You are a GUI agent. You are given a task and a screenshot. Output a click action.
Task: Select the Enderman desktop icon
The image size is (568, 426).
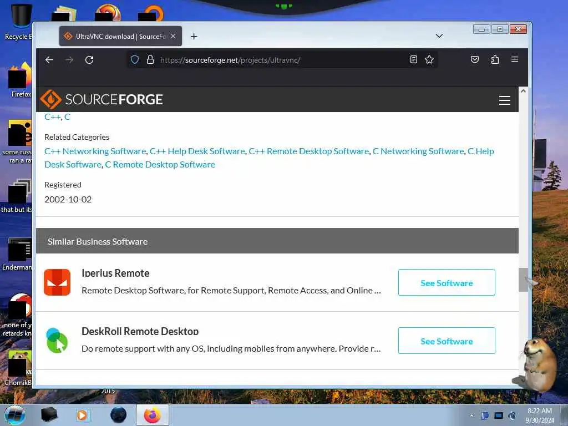point(17,254)
